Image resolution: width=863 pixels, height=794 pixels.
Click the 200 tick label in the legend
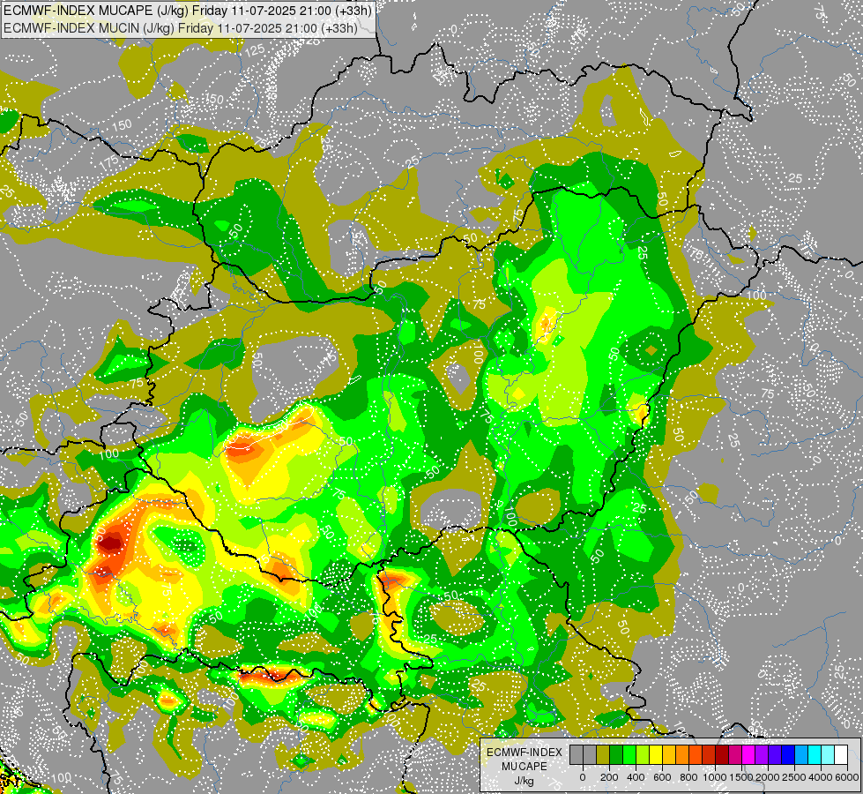609,777
